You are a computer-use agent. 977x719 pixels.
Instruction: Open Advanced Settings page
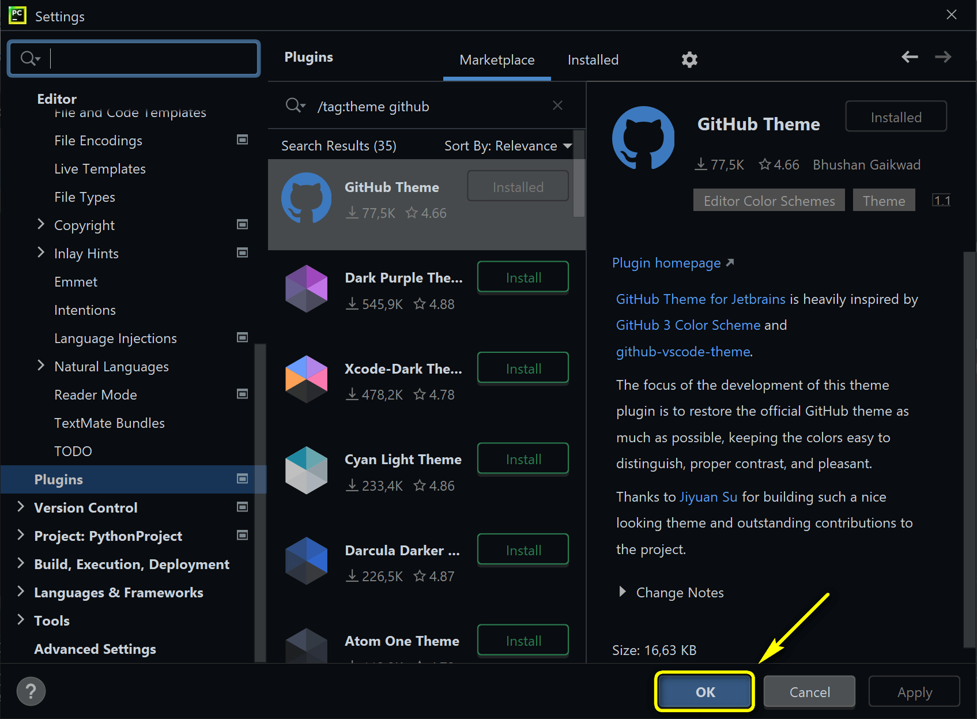pos(95,649)
